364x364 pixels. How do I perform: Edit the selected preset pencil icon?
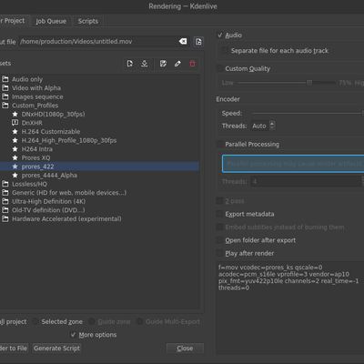(177, 64)
